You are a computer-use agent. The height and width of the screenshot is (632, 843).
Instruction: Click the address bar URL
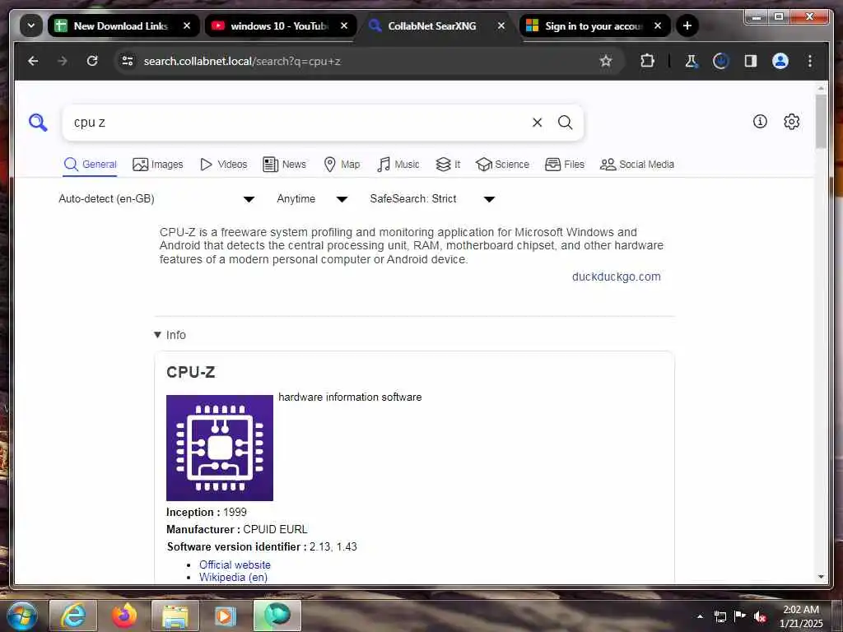click(242, 61)
